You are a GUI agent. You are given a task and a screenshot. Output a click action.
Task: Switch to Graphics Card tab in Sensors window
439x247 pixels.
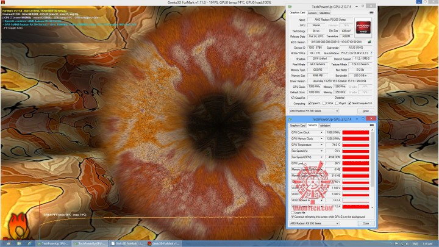[x=298, y=126]
